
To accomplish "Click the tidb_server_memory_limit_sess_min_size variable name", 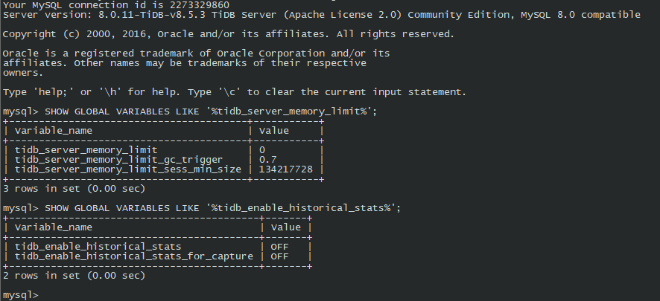I will coord(128,169).
